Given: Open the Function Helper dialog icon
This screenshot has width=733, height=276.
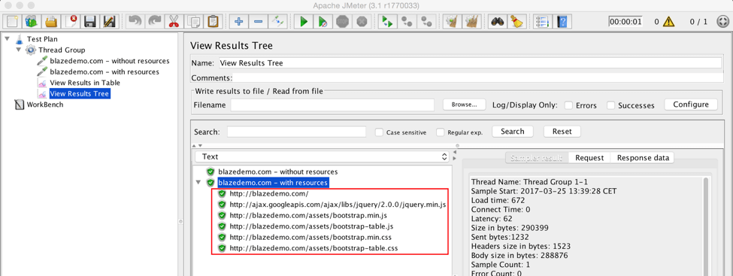Looking at the screenshot, I should tap(542, 22).
